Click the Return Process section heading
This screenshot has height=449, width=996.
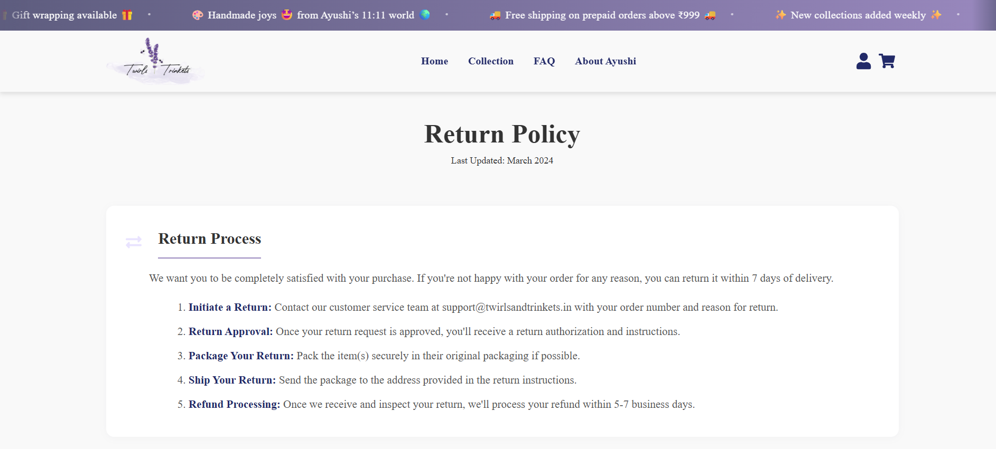click(x=209, y=239)
